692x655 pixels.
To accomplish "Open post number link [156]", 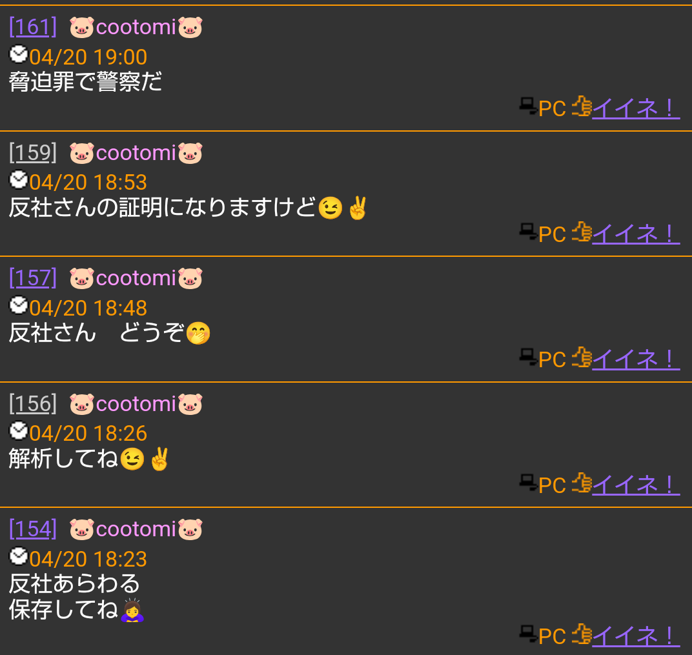I will click(33, 404).
